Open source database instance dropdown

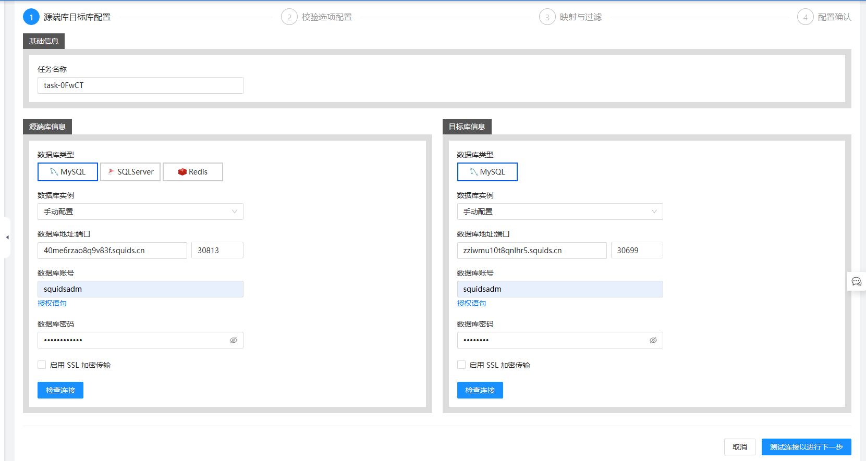pyautogui.click(x=140, y=211)
